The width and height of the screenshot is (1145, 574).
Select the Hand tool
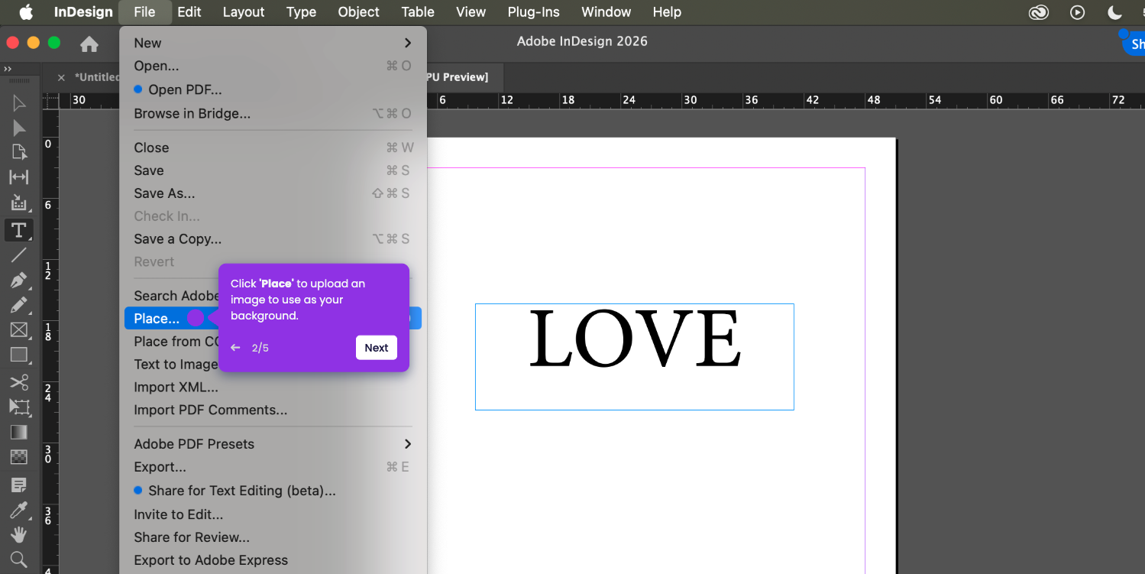point(19,535)
